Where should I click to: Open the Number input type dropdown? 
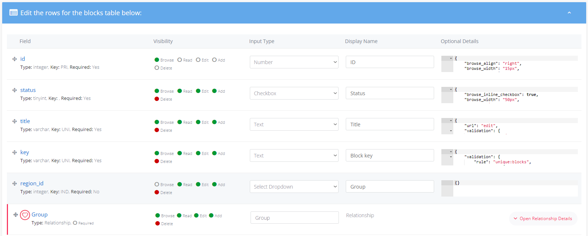coord(294,62)
